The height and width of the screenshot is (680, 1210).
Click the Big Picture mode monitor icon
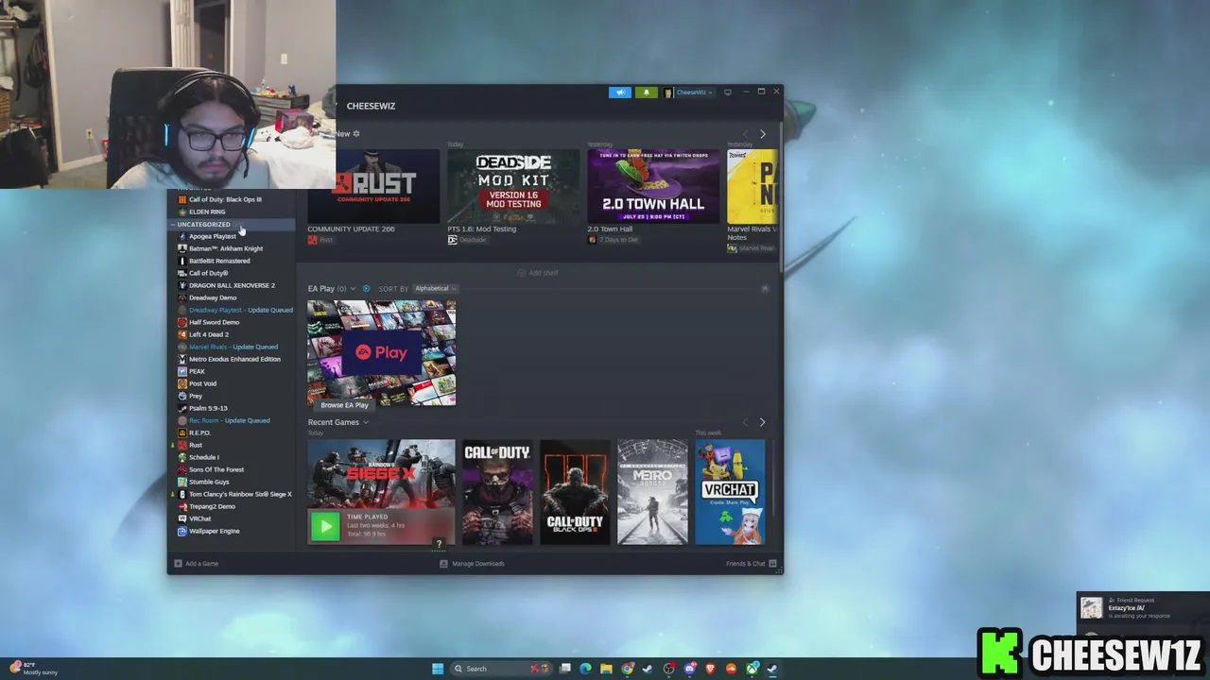(x=728, y=93)
